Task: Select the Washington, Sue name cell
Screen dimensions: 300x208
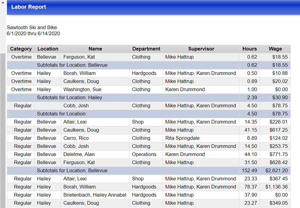Action: point(82,89)
